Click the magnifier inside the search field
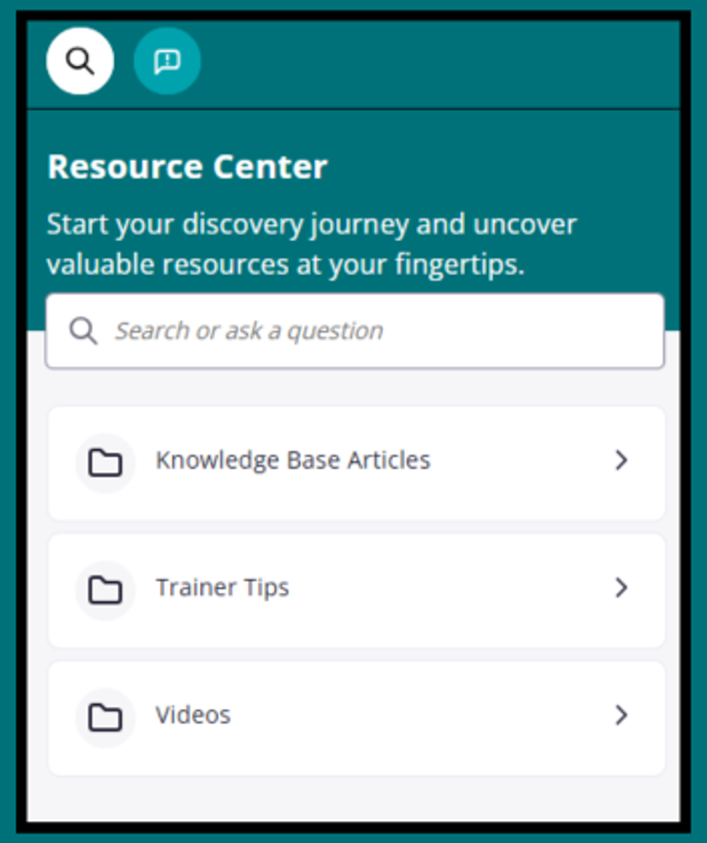This screenshot has width=707, height=843. (83, 331)
